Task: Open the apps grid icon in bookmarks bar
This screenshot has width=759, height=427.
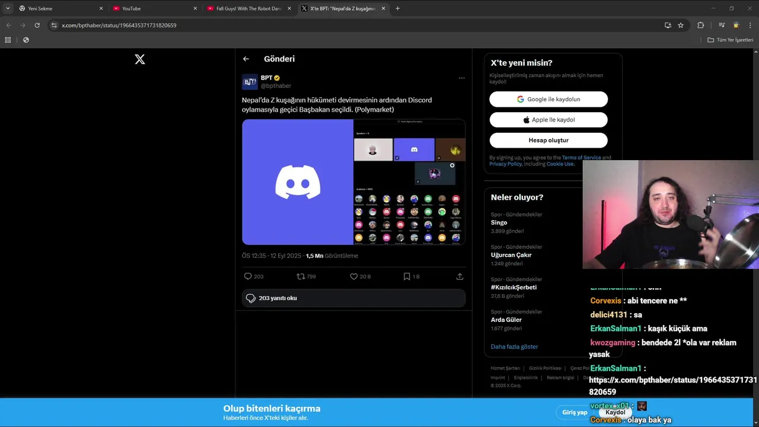Action: click(8, 40)
